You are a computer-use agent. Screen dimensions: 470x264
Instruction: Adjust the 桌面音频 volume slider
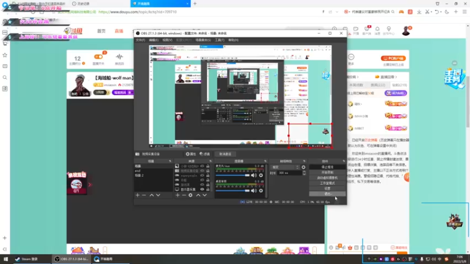point(233,190)
